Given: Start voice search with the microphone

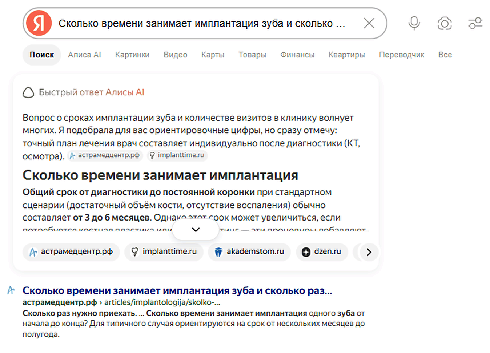Looking at the screenshot, I should [414, 23].
